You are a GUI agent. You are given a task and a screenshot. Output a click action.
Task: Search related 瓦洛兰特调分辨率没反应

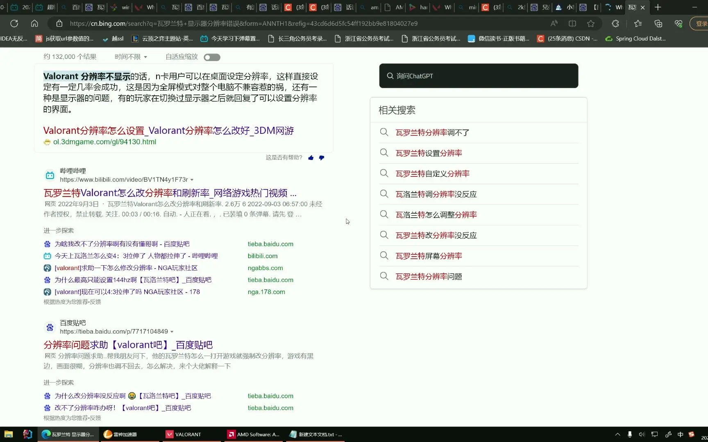(436, 194)
